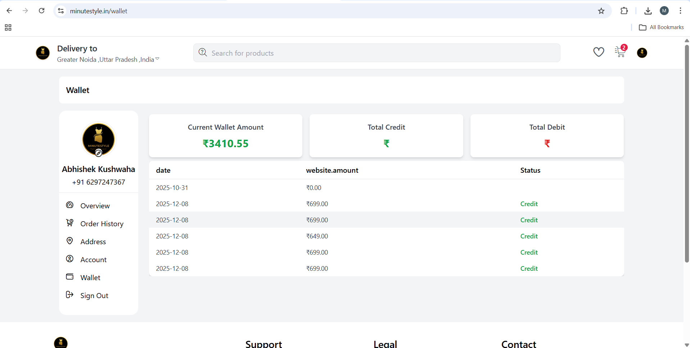Open the Address section
The image size is (690, 348).
[x=93, y=242]
